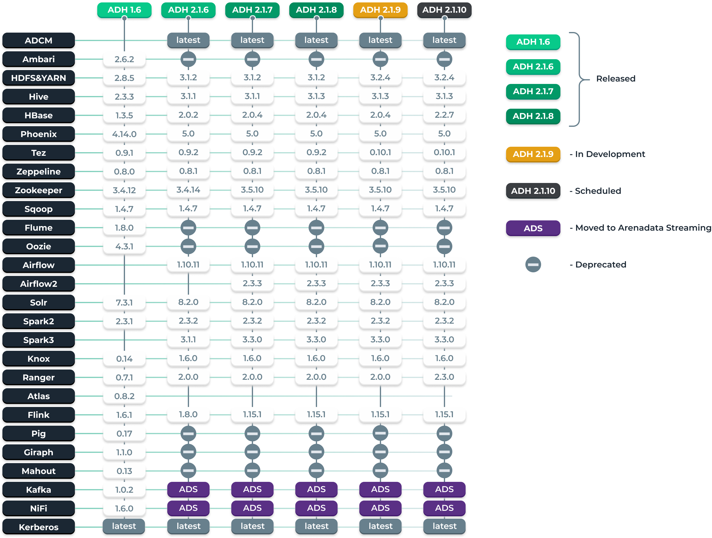
Task: Click Ambari version 2.6.2 under ADH 1.6
Action: point(124,59)
